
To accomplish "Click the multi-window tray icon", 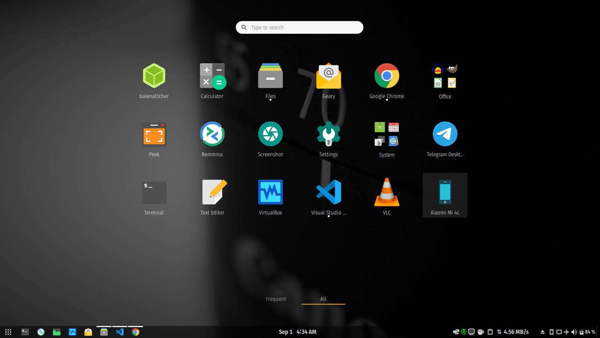I will point(456,332).
